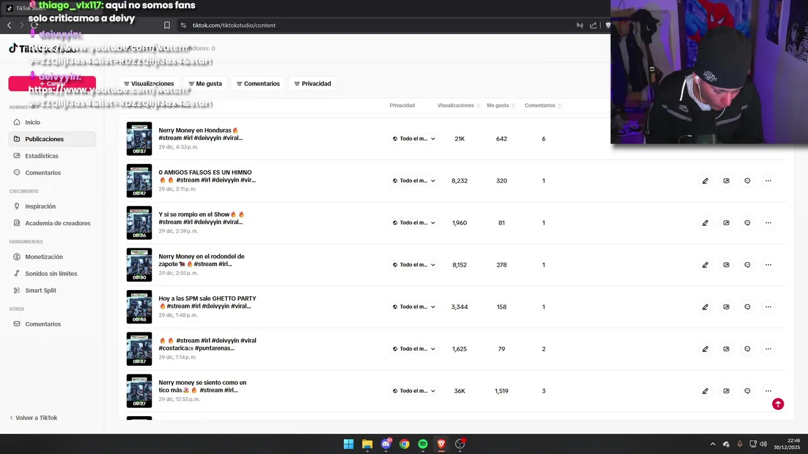The height and width of the screenshot is (454, 808).
Task: Open three-dot menu on 'GHETTO PARTY' row
Action: tap(768, 307)
